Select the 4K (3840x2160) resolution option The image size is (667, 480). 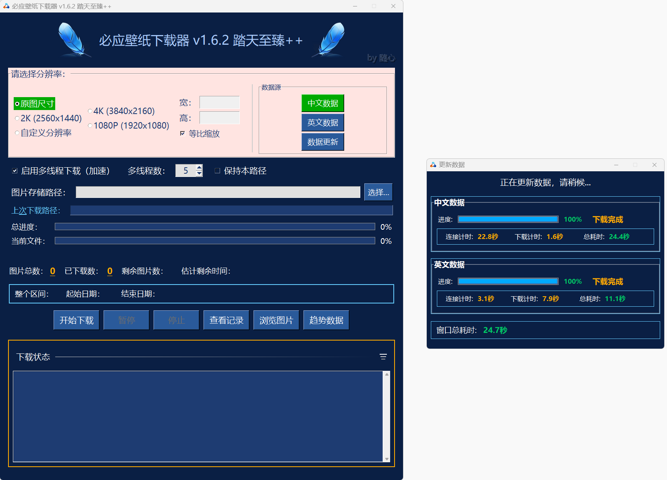point(90,111)
